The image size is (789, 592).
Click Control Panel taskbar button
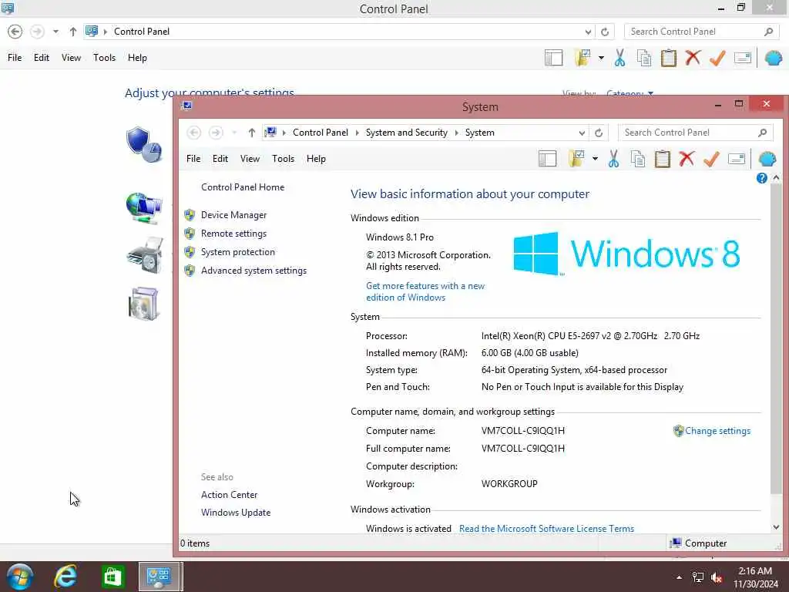click(159, 577)
